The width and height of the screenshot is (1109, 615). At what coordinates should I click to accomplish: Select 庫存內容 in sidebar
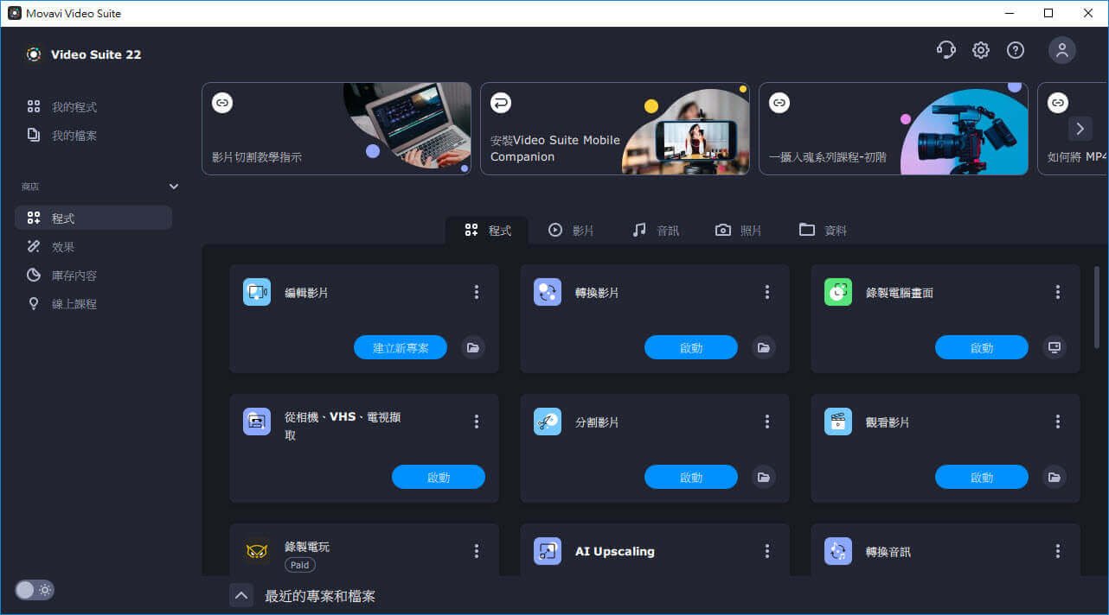coord(93,276)
